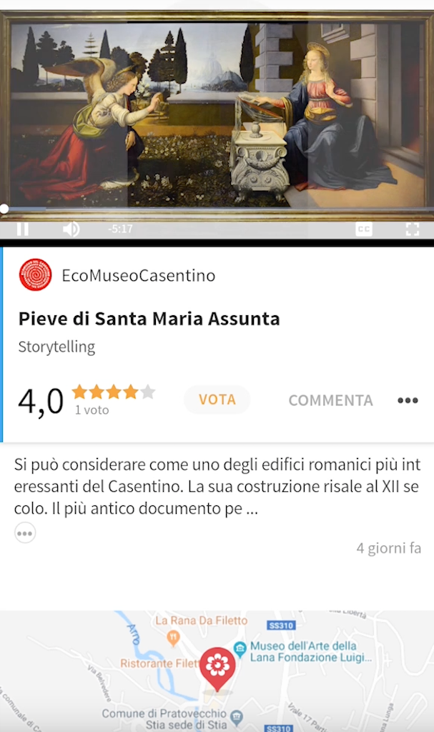Click COMMENTA to add a comment
The width and height of the screenshot is (434, 732).
330,400
